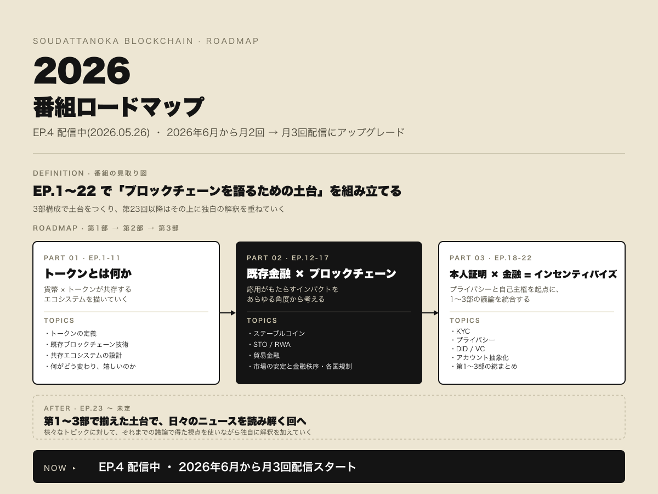The height and width of the screenshot is (494, 658).
Task: Click the 貨幣 × トークンが共存する description
Action: pos(88,294)
